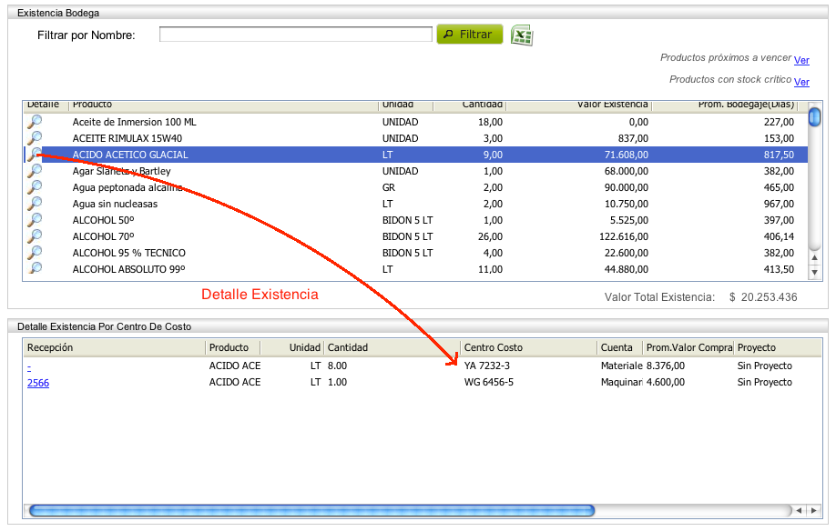The width and height of the screenshot is (836, 531).
Task: Open detail magnifier for Agua peptonada alcalina
Action: pyautogui.click(x=35, y=187)
